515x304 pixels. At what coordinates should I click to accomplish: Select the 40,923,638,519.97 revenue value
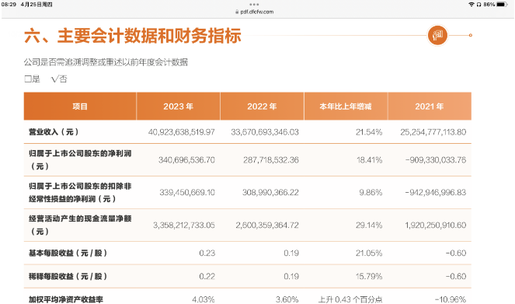click(181, 132)
